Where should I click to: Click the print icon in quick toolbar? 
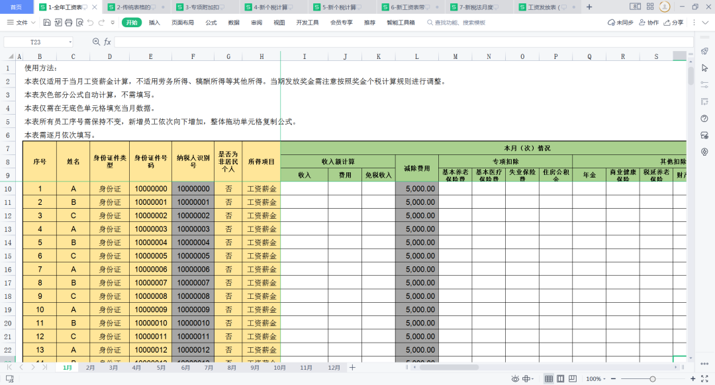tap(68, 23)
